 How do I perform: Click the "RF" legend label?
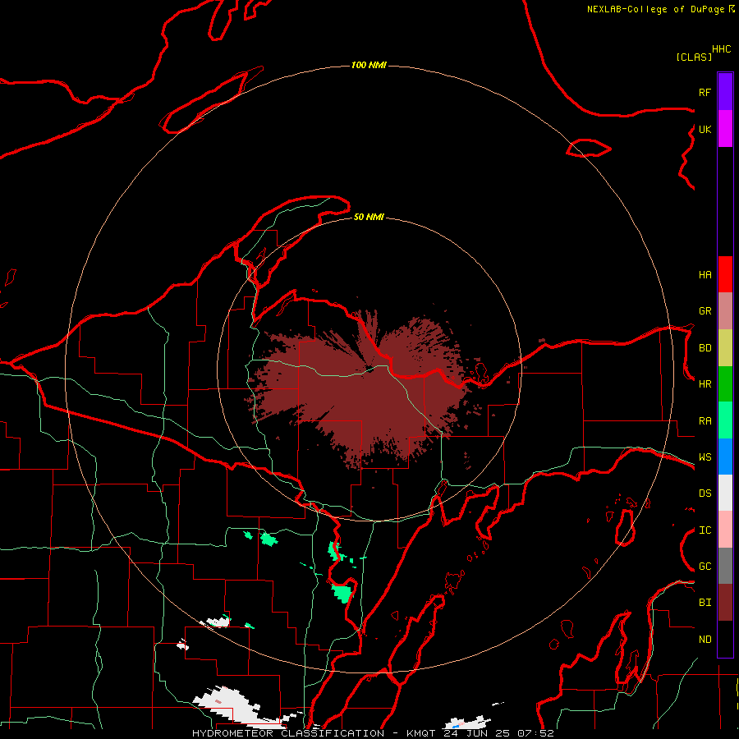click(x=705, y=92)
